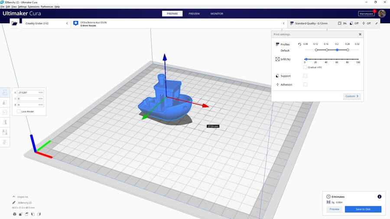This screenshot has height=219, width=390.
Task: Switch to the PREVIEW stage tab
Action: (194, 14)
